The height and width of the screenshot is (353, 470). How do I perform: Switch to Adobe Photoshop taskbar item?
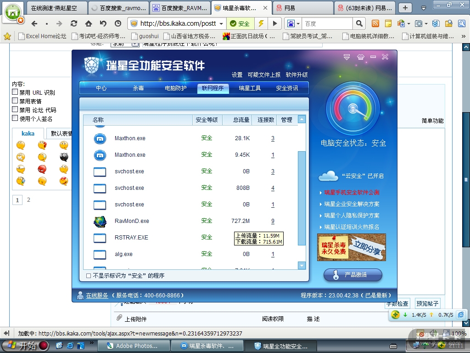coord(134,346)
